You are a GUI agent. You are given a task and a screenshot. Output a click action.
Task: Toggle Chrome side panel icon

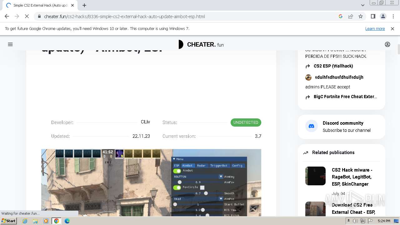click(x=373, y=16)
